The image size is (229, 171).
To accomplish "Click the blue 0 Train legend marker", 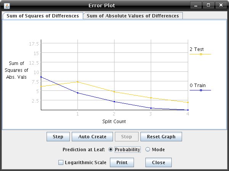I will (x=201, y=90).
